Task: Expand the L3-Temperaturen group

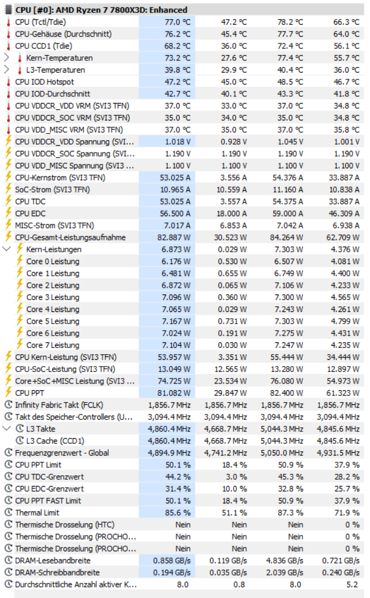Action: coord(7,70)
